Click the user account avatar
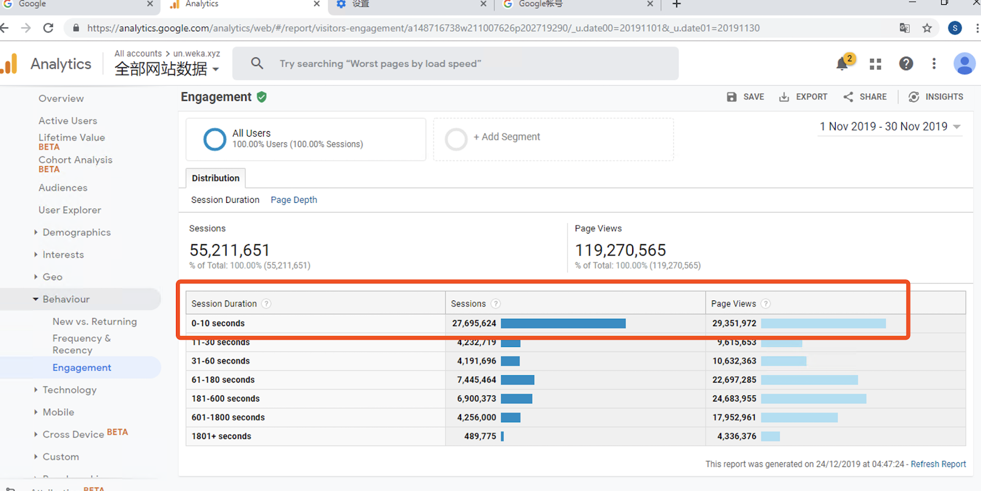The height and width of the screenshot is (491, 981). tap(964, 64)
